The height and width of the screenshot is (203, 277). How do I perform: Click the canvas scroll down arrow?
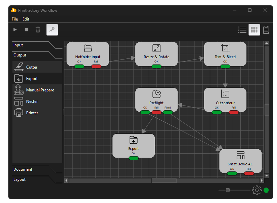point(267,176)
